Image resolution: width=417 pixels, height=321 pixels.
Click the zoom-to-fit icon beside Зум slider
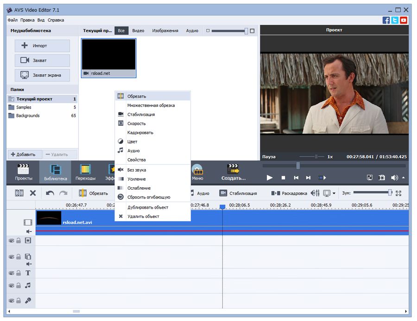(x=398, y=193)
